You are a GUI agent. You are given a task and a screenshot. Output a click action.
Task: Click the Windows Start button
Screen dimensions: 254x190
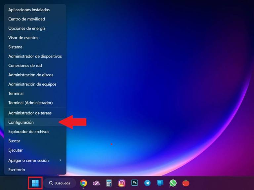click(35, 183)
